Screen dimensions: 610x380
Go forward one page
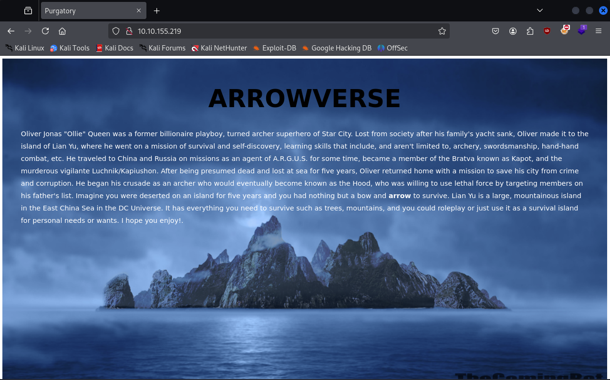(28, 31)
